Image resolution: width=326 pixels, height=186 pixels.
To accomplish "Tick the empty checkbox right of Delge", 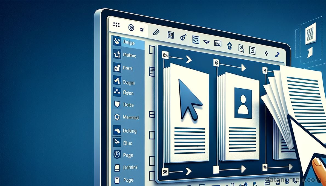I will click(151, 50).
